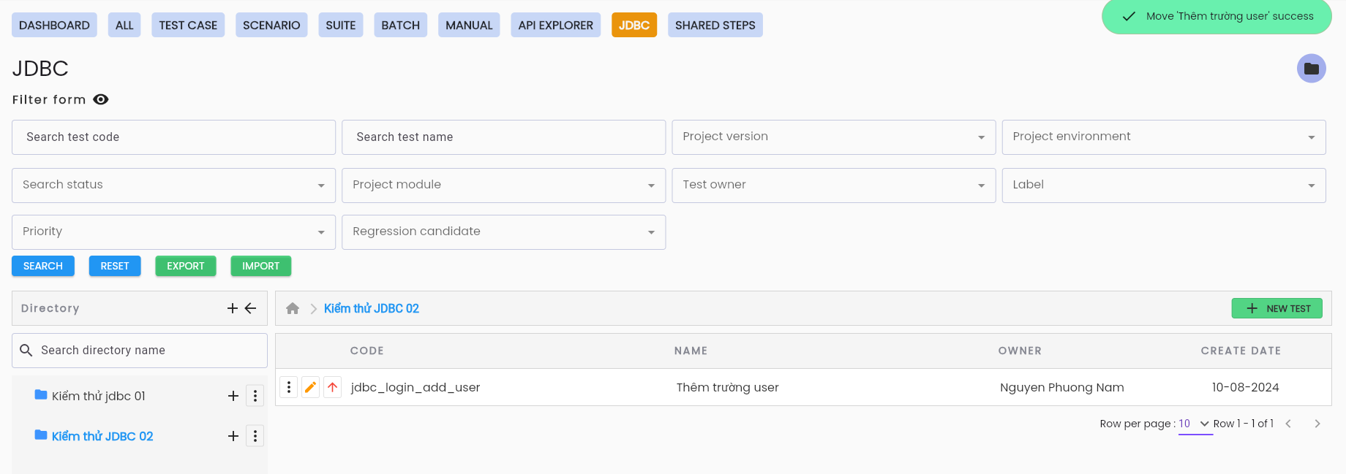Screen dimensions: 1346x474
Task: Open the options menu for Kiểm thử jdbc 01
Action: pyautogui.click(x=255, y=396)
